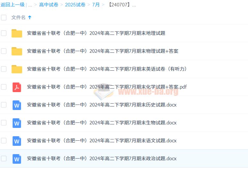Image resolution: width=248 pixels, height=173 pixels.
Task: Click Word icon of 历史试题.docx
Action: 17,105
